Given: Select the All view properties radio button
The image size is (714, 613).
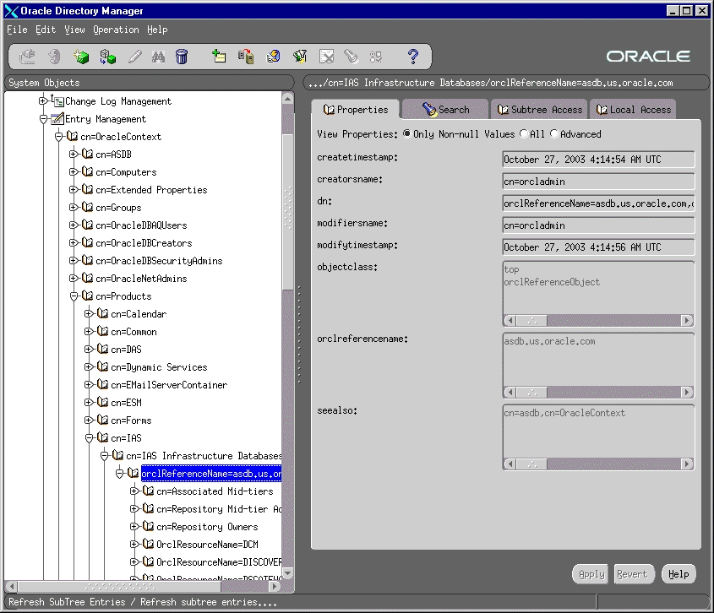Looking at the screenshot, I should pyautogui.click(x=524, y=133).
